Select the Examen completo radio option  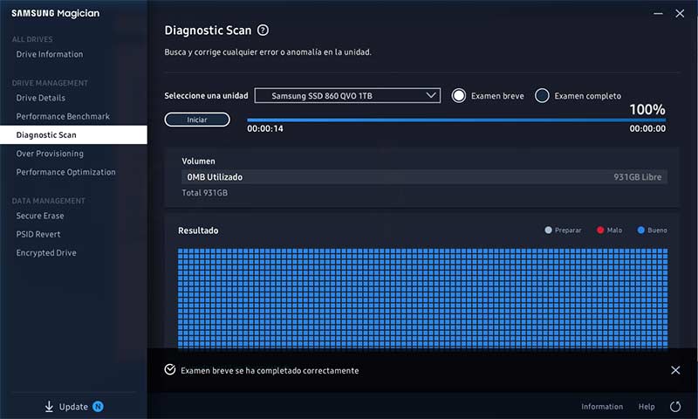(542, 96)
